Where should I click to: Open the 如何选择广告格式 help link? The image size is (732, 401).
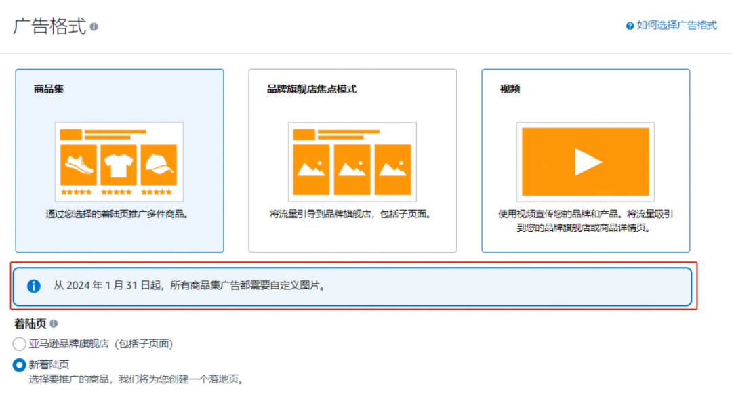(676, 25)
